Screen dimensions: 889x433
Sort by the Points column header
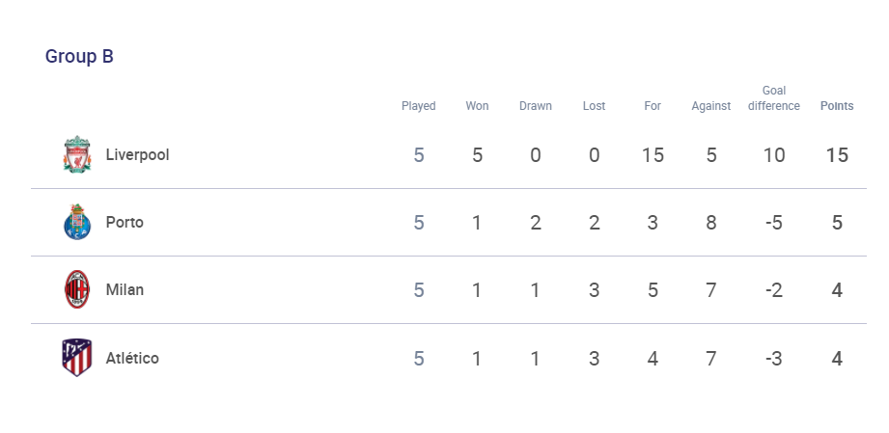tap(837, 106)
